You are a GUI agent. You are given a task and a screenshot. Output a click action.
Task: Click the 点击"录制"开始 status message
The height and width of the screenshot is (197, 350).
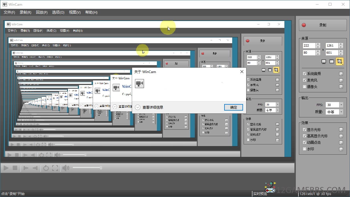coord(13,194)
